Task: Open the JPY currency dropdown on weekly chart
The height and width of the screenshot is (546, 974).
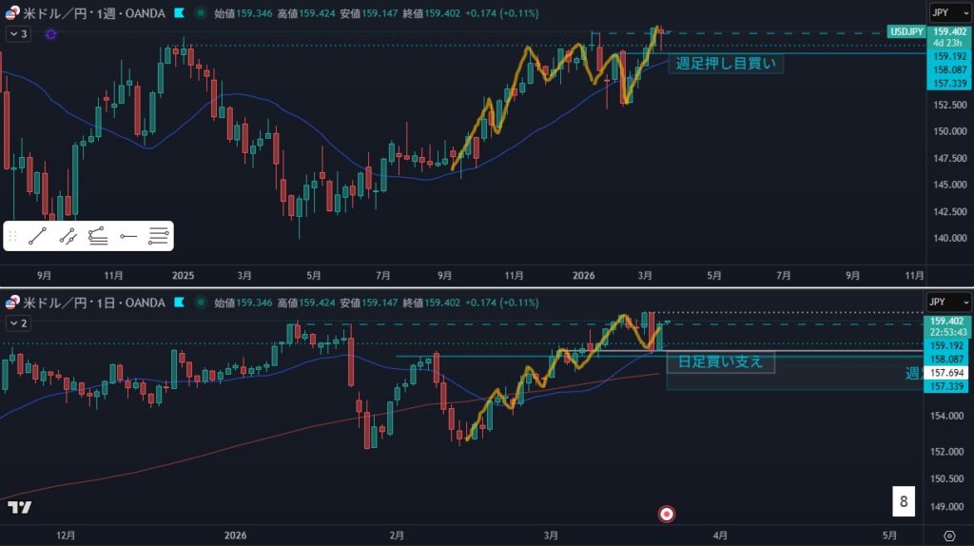Action: tap(948, 12)
